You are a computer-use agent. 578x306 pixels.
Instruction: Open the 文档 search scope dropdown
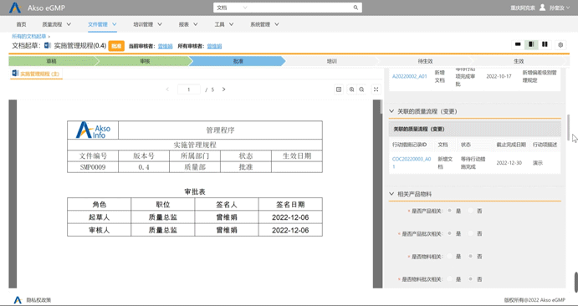click(232, 8)
